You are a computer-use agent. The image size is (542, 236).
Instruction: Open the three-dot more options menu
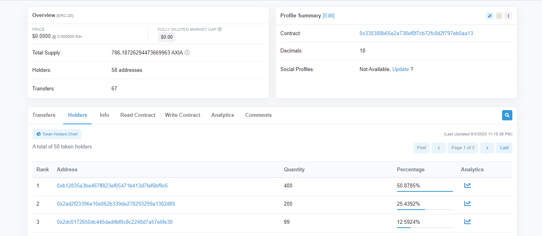(x=508, y=16)
